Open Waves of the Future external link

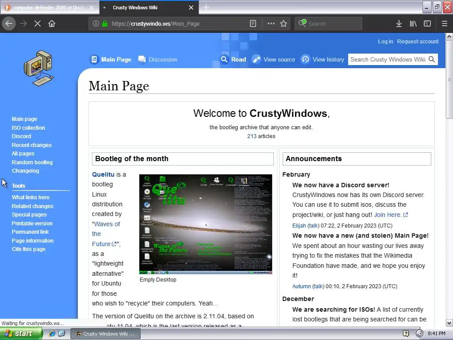pos(106,234)
